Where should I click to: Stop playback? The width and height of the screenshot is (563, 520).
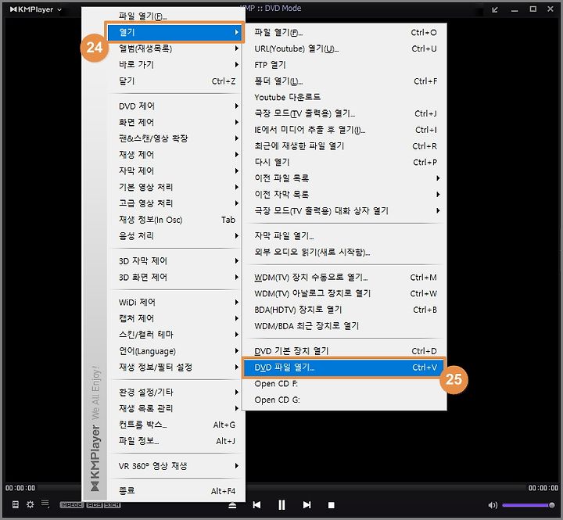coord(332,505)
